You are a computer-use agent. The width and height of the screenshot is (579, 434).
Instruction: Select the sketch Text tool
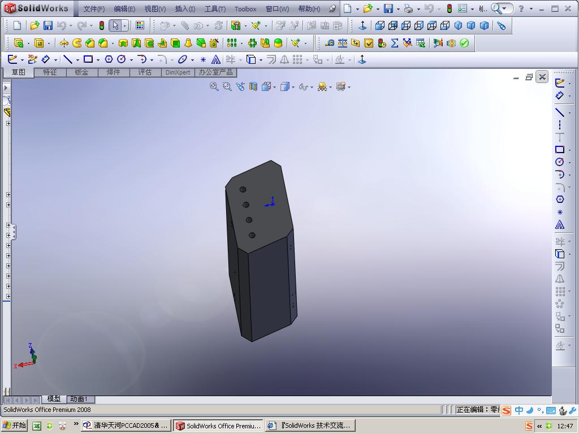click(x=216, y=59)
